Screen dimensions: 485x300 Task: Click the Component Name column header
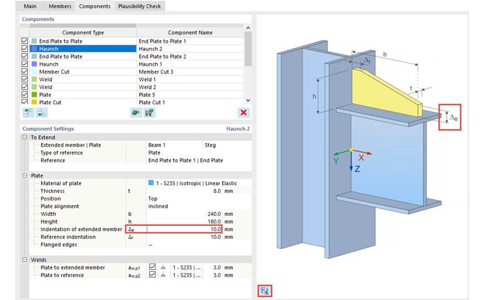click(190, 33)
